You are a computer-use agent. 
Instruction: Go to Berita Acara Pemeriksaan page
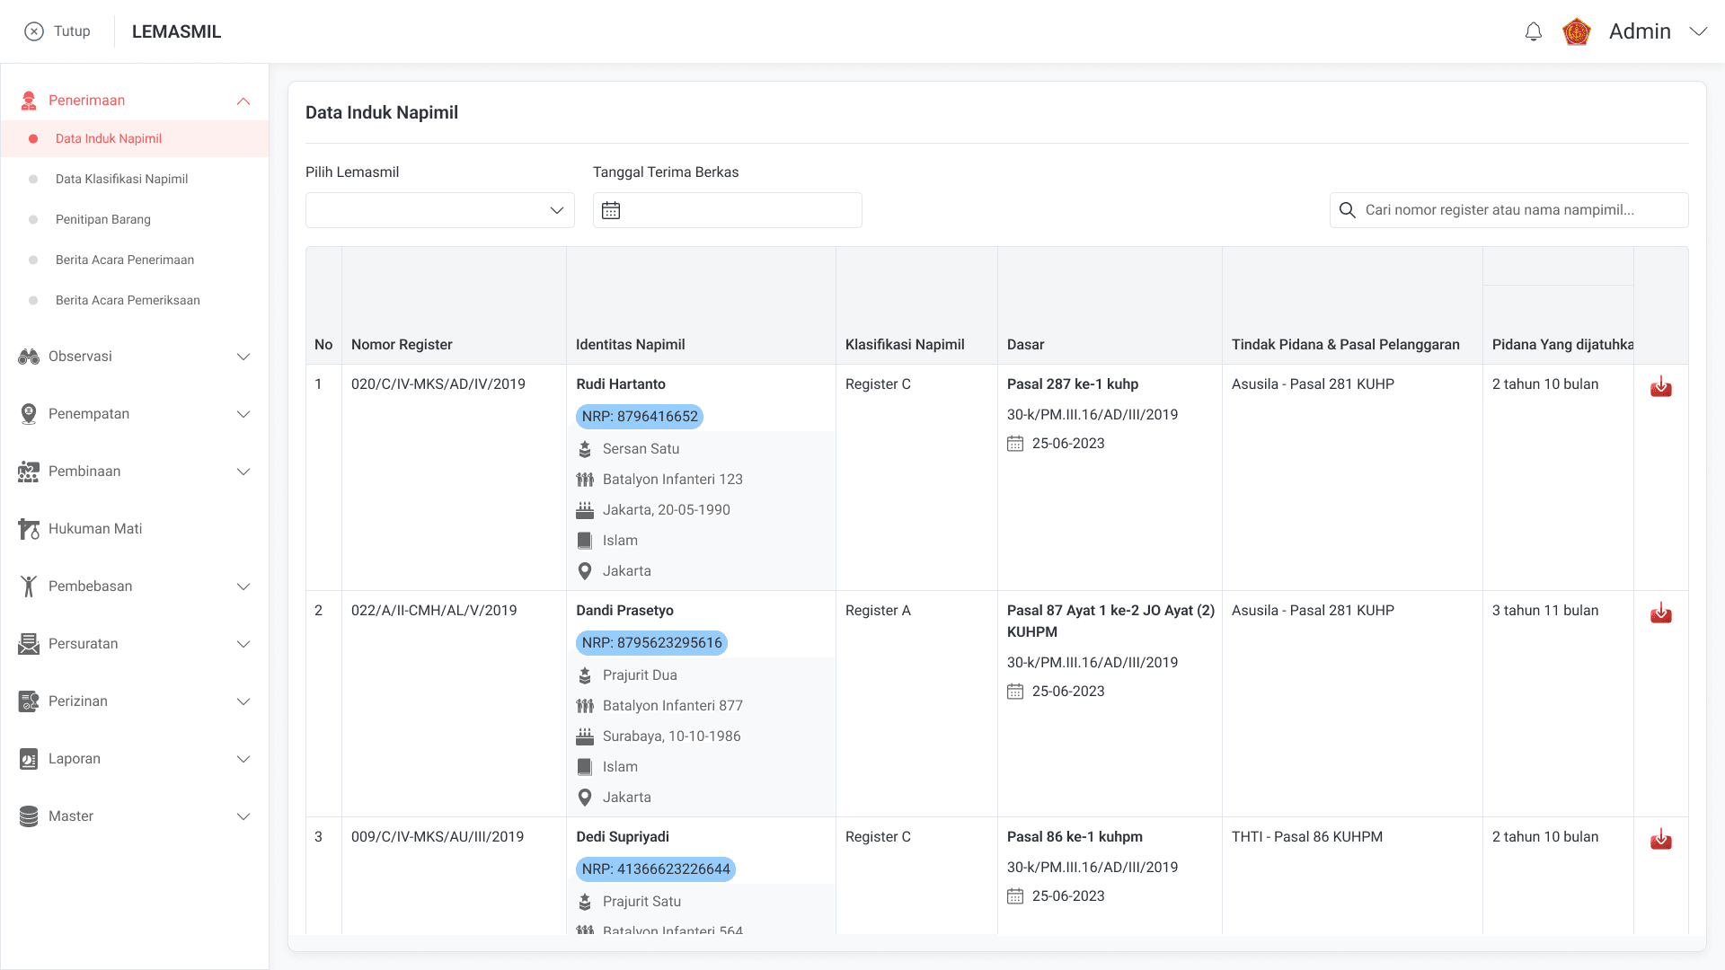128,300
